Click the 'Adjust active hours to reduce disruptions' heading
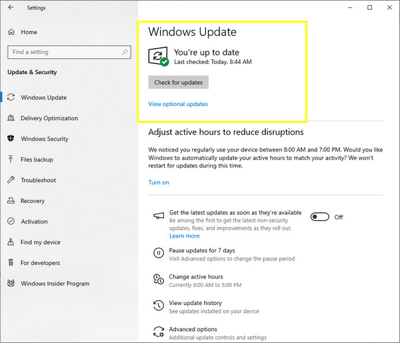 (226, 132)
